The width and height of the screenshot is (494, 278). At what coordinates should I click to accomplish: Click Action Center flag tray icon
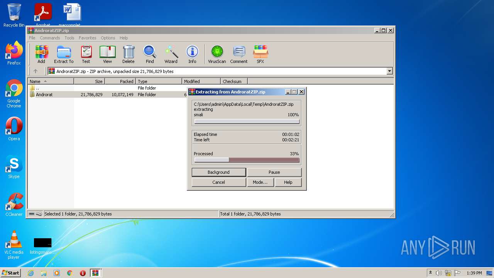(x=457, y=273)
